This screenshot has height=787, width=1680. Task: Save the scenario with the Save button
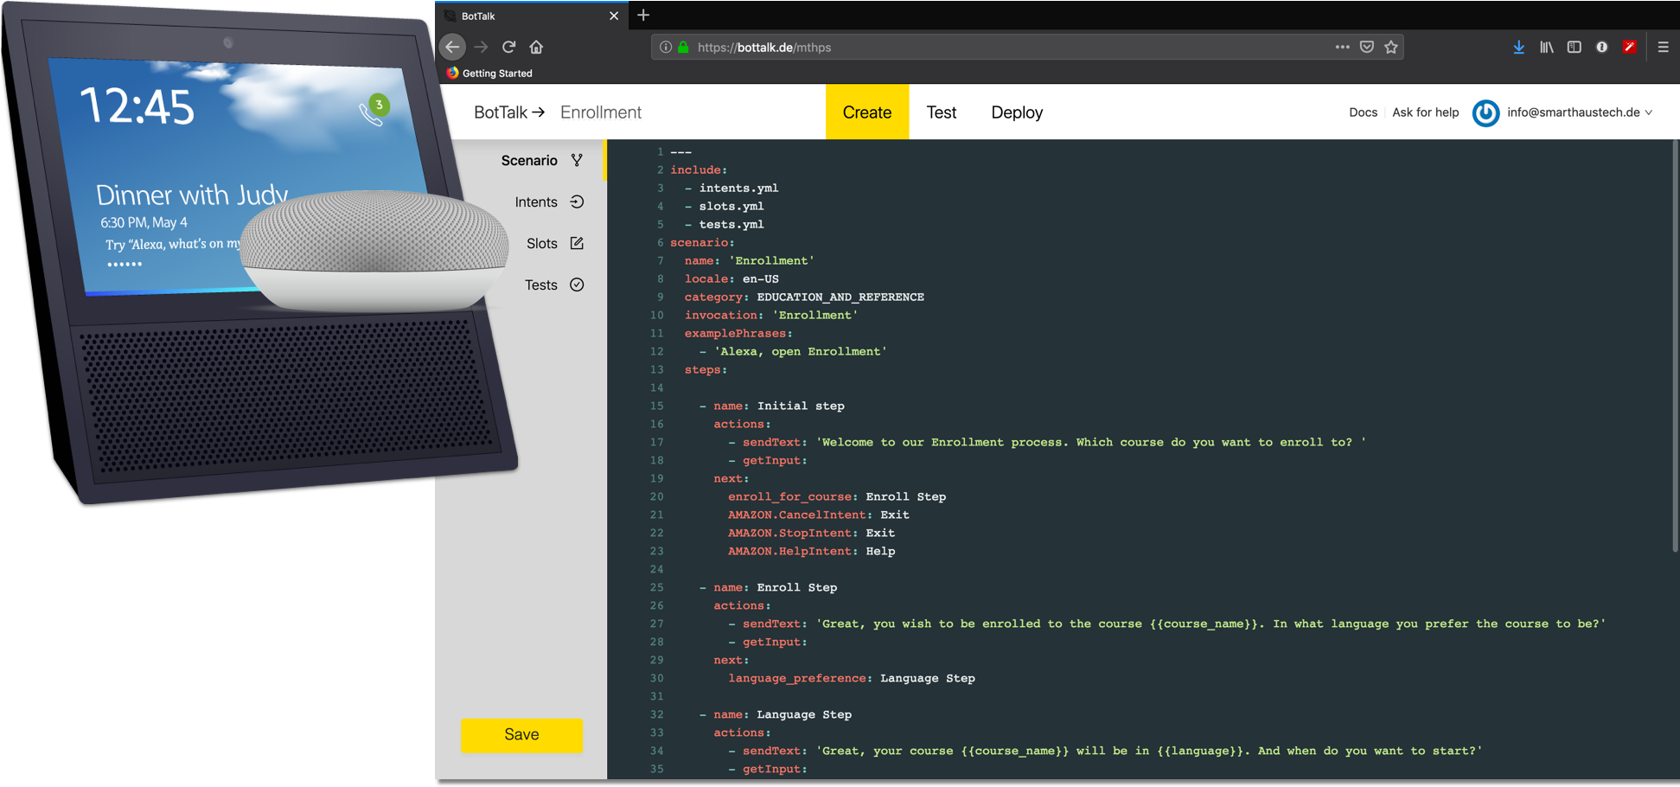[x=521, y=734]
